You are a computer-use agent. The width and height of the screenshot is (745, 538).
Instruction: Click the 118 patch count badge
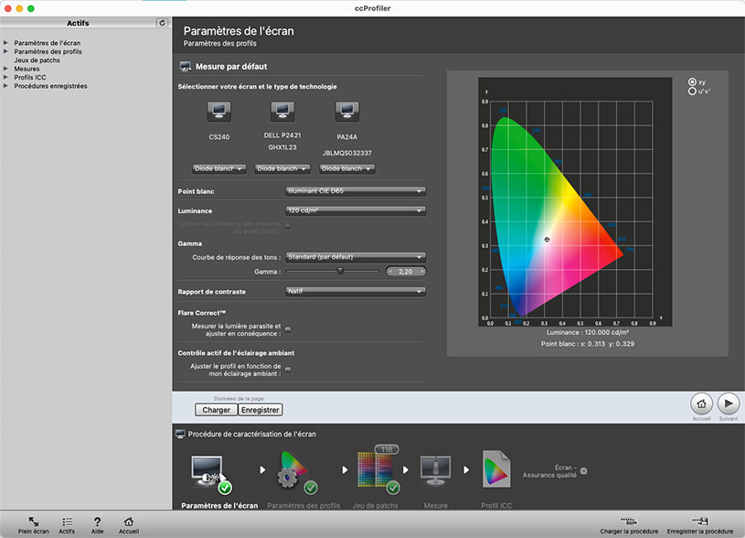point(387,449)
